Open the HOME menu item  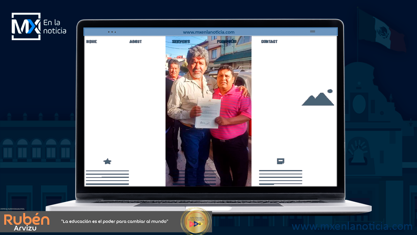click(92, 41)
